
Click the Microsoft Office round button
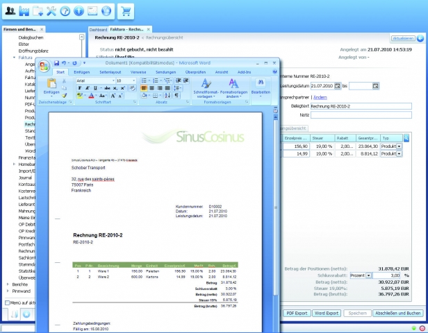44,66
